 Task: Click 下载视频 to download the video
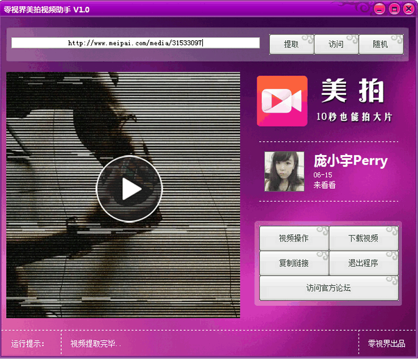[364, 238]
